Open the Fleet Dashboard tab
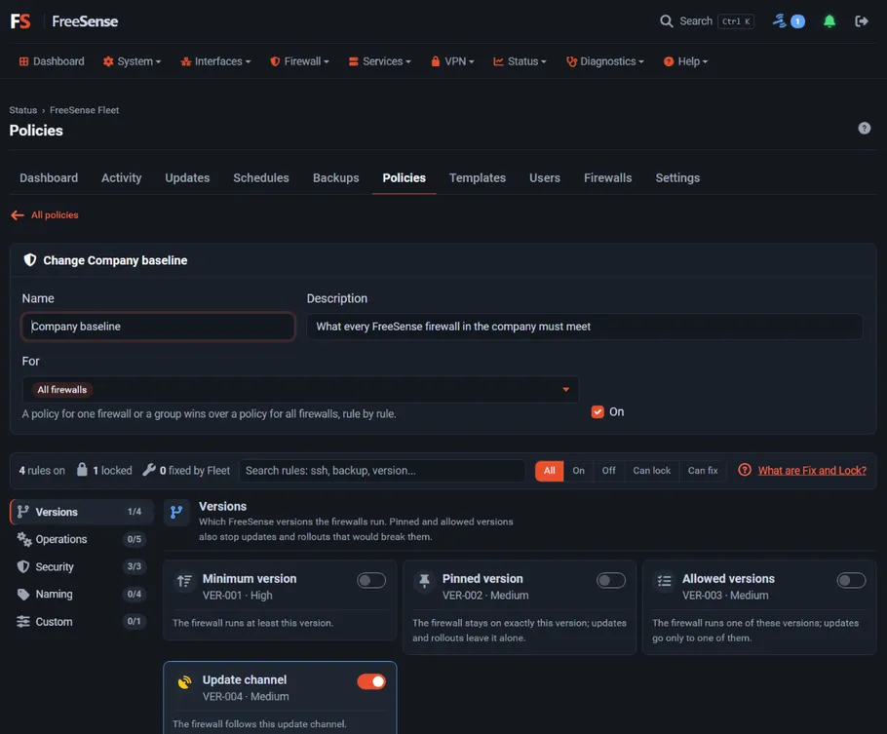 pos(49,177)
